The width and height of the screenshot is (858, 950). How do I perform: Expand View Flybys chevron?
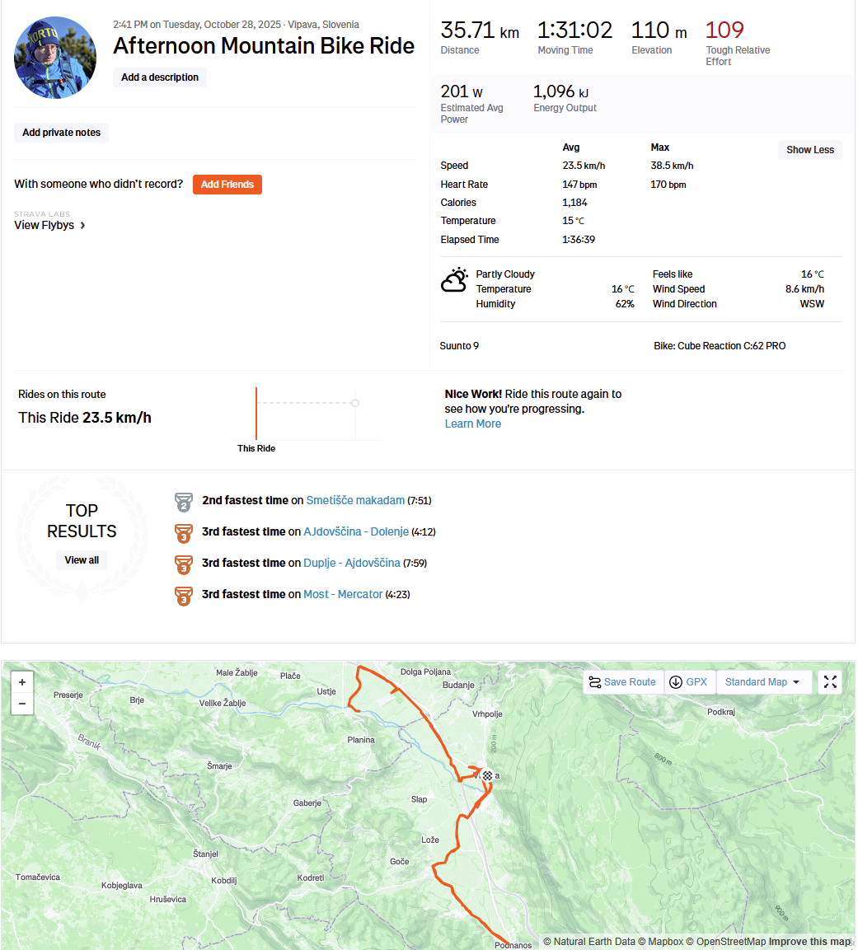pyautogui.click(x=83, y=226)
